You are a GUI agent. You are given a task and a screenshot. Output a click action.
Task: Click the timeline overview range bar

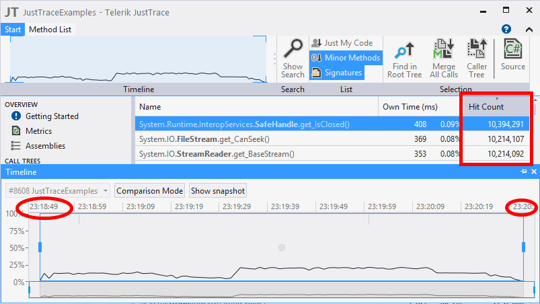click(x=282, y=290)
